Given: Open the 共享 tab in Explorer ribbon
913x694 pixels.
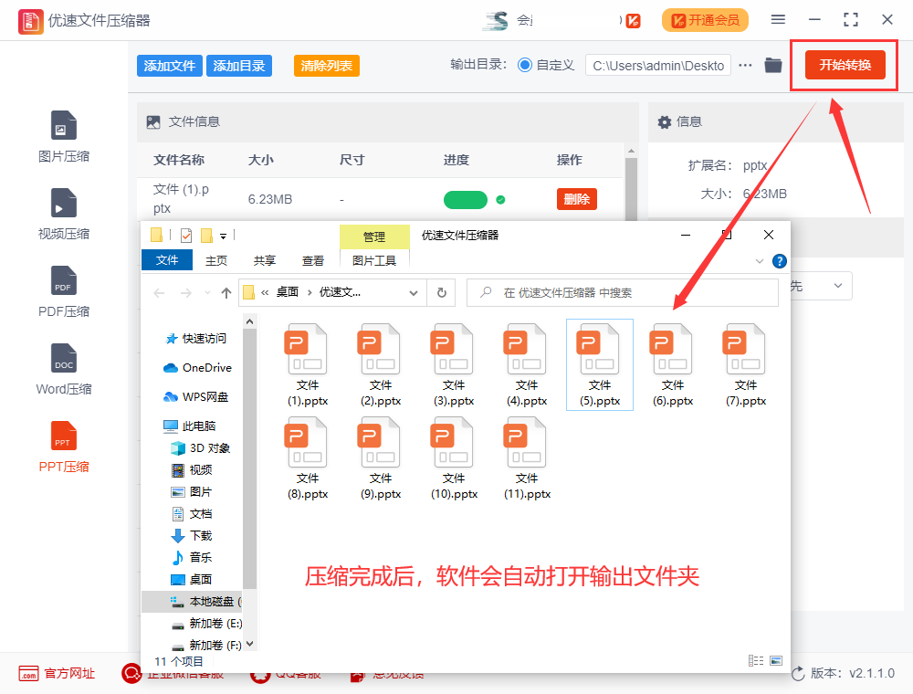Looking at the screenshot, I should pyautogui.click(x=265, y=260).
